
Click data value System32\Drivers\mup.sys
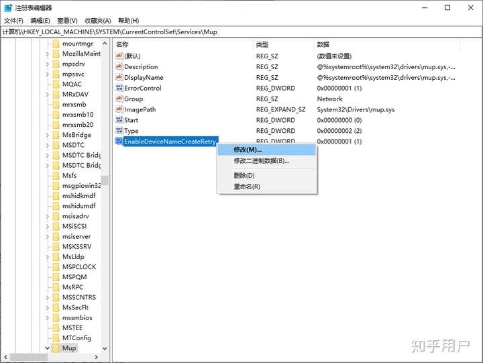point(356,109)
